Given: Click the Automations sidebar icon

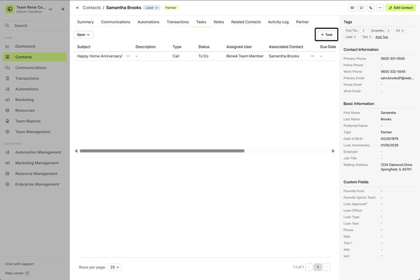Looking at the screenshot, I should (8, 89).
